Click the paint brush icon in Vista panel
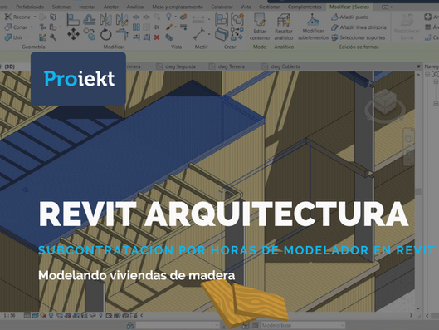Viewport: 439px width, 330px height. [168, 27]
